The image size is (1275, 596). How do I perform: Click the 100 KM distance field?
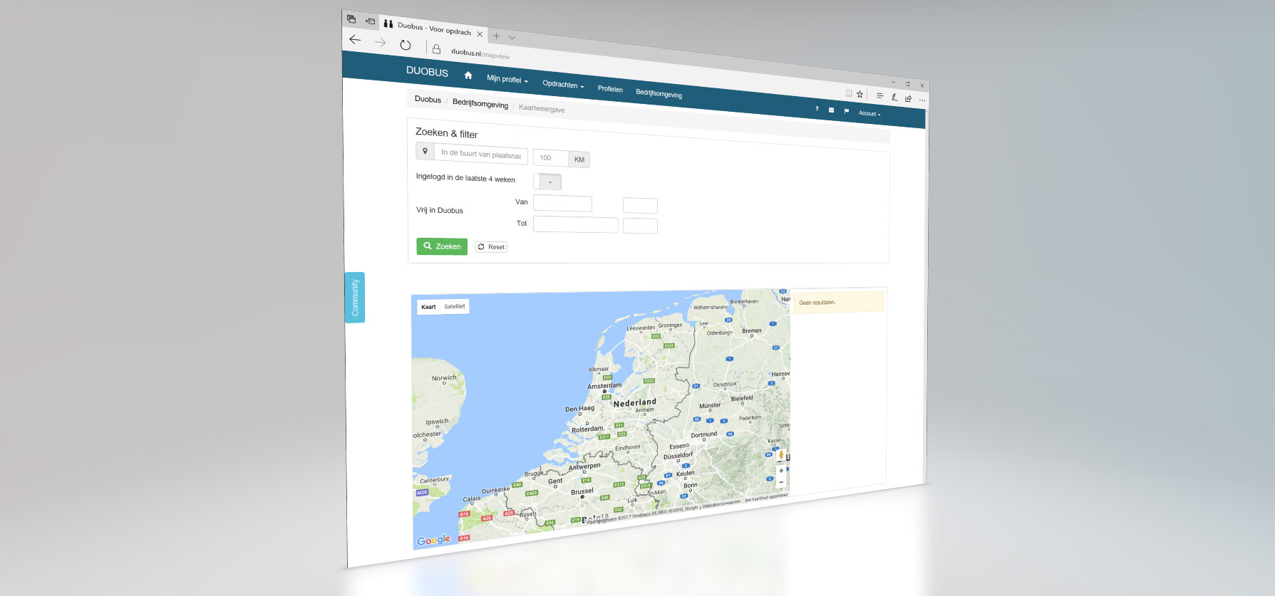pyautogui.click(x=551, y=158)
